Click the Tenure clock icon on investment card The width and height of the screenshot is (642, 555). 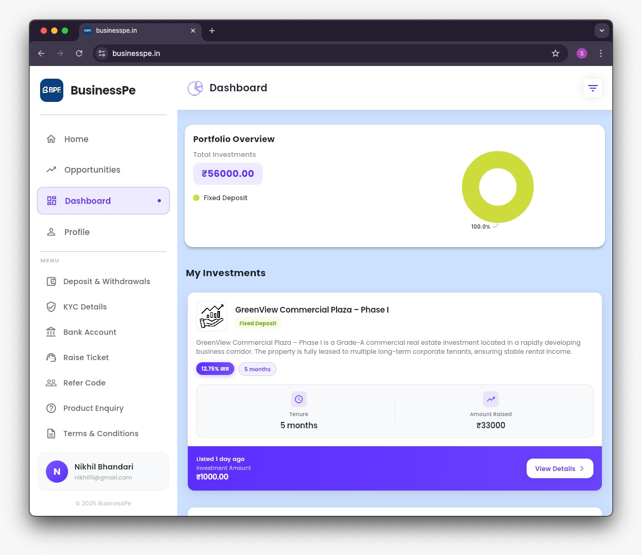tap(299, 399)
